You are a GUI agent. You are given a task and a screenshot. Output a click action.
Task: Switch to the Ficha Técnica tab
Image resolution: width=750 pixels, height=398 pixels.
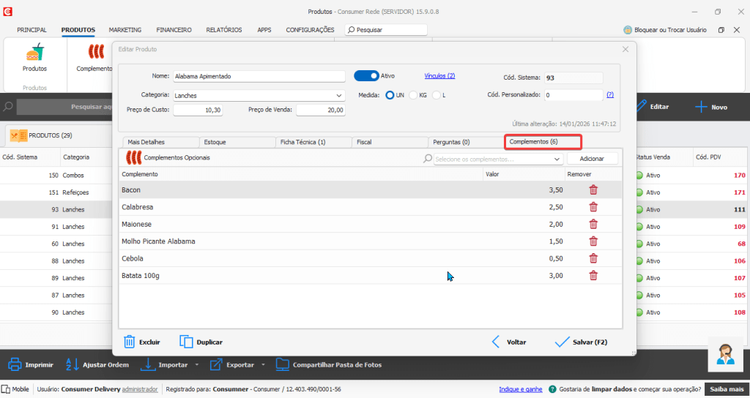coord(302,142)
